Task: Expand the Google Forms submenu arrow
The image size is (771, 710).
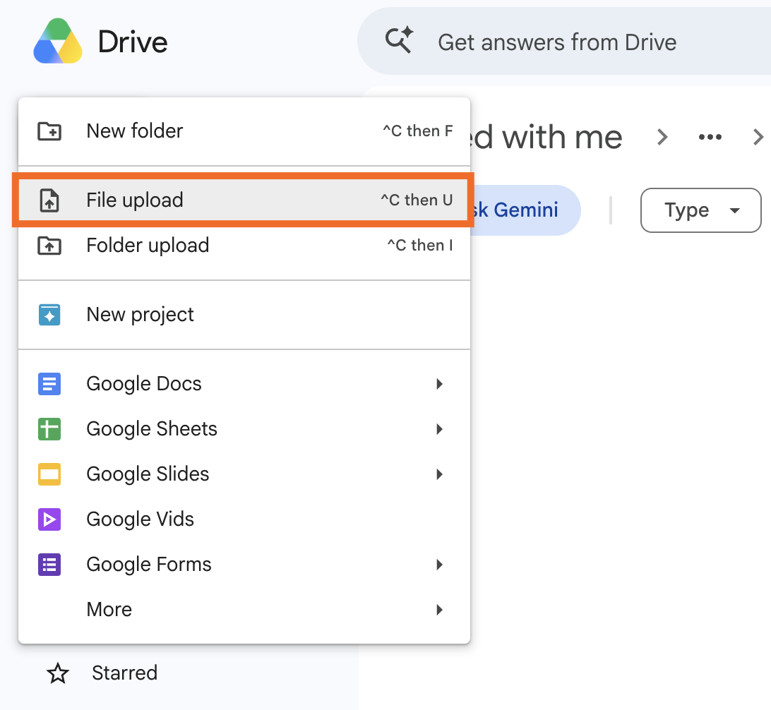Action: click(440, 565)
